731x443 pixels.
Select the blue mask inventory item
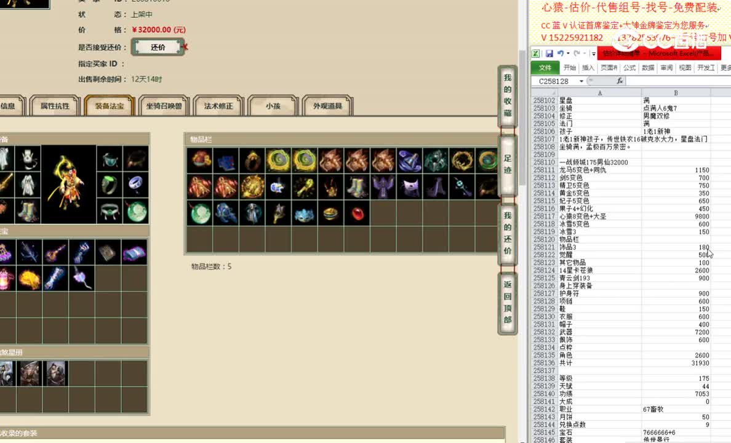coord(305,214)
